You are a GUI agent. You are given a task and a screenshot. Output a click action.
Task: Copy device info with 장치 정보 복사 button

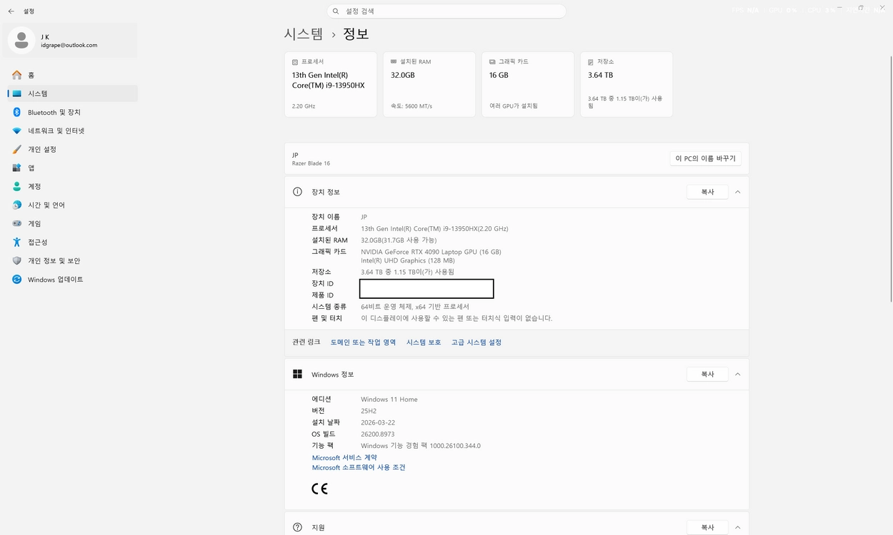coord(707,192)
